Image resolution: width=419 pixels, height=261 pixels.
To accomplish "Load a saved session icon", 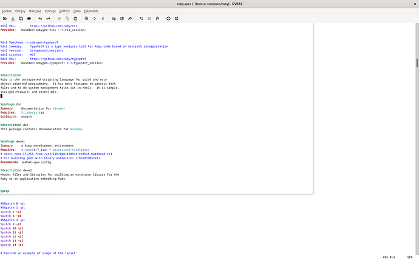I will 114,18.
